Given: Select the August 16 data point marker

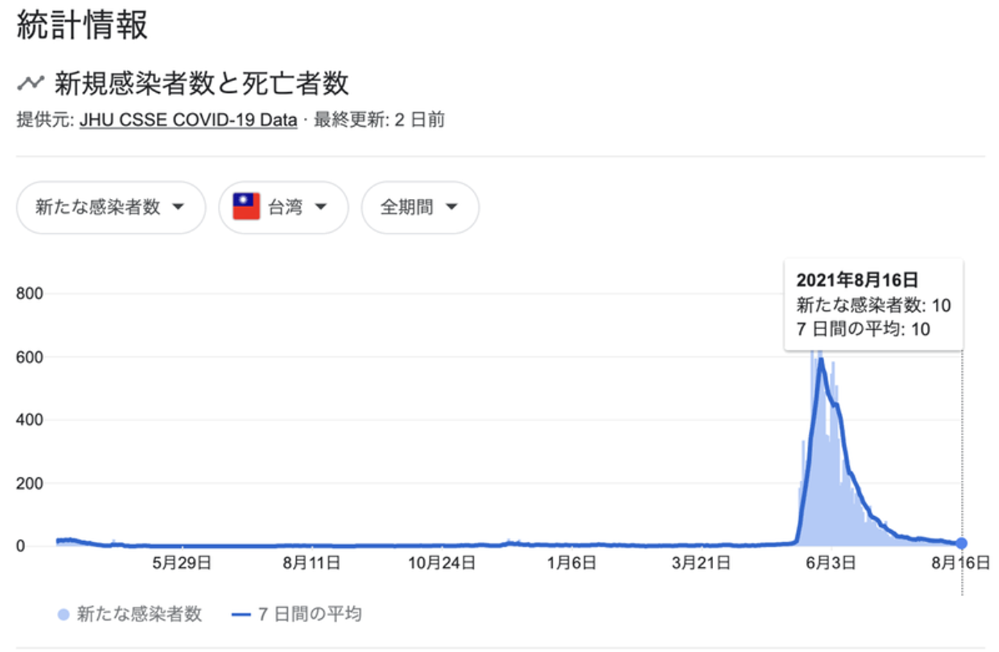Looking at the screenshot, I should point(961,543).
